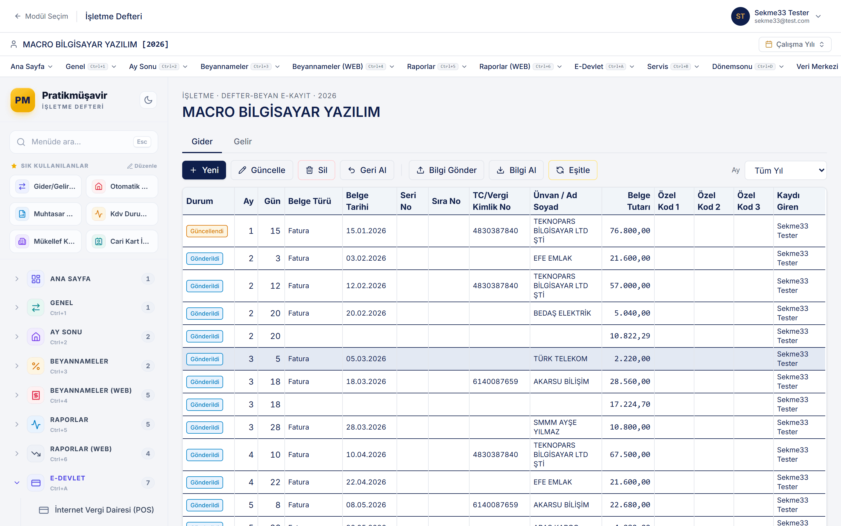841x526 pixels.
Task: Click the Yeni button
Action: (x=204, y=170)
